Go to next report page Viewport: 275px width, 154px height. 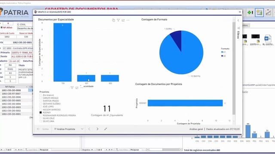(x=98, y=129)
